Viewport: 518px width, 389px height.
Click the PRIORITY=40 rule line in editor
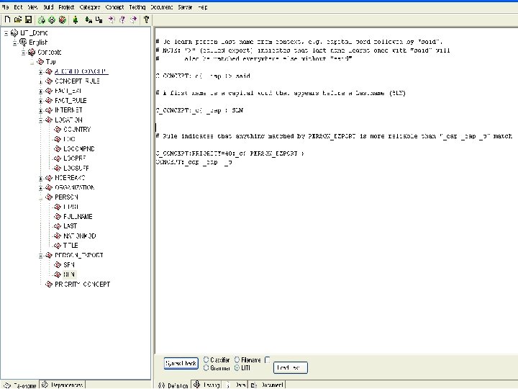click(230, 153)
